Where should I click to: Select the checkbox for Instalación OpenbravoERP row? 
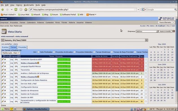pyautogui.click(x=146, y=59)
